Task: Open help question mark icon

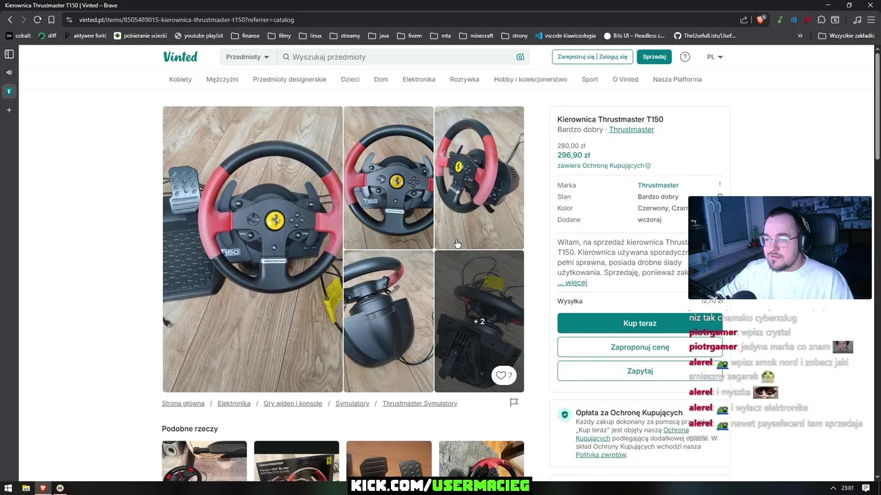Action: point(685,57)
